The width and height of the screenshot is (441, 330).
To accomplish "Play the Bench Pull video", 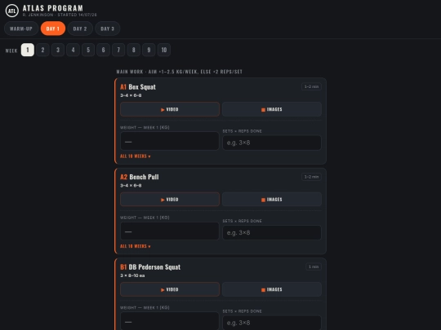I will click(170, 200).
